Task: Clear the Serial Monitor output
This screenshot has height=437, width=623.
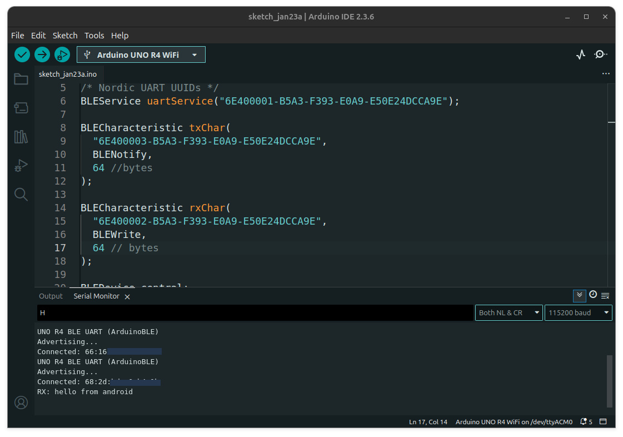Action: (605, 296)
